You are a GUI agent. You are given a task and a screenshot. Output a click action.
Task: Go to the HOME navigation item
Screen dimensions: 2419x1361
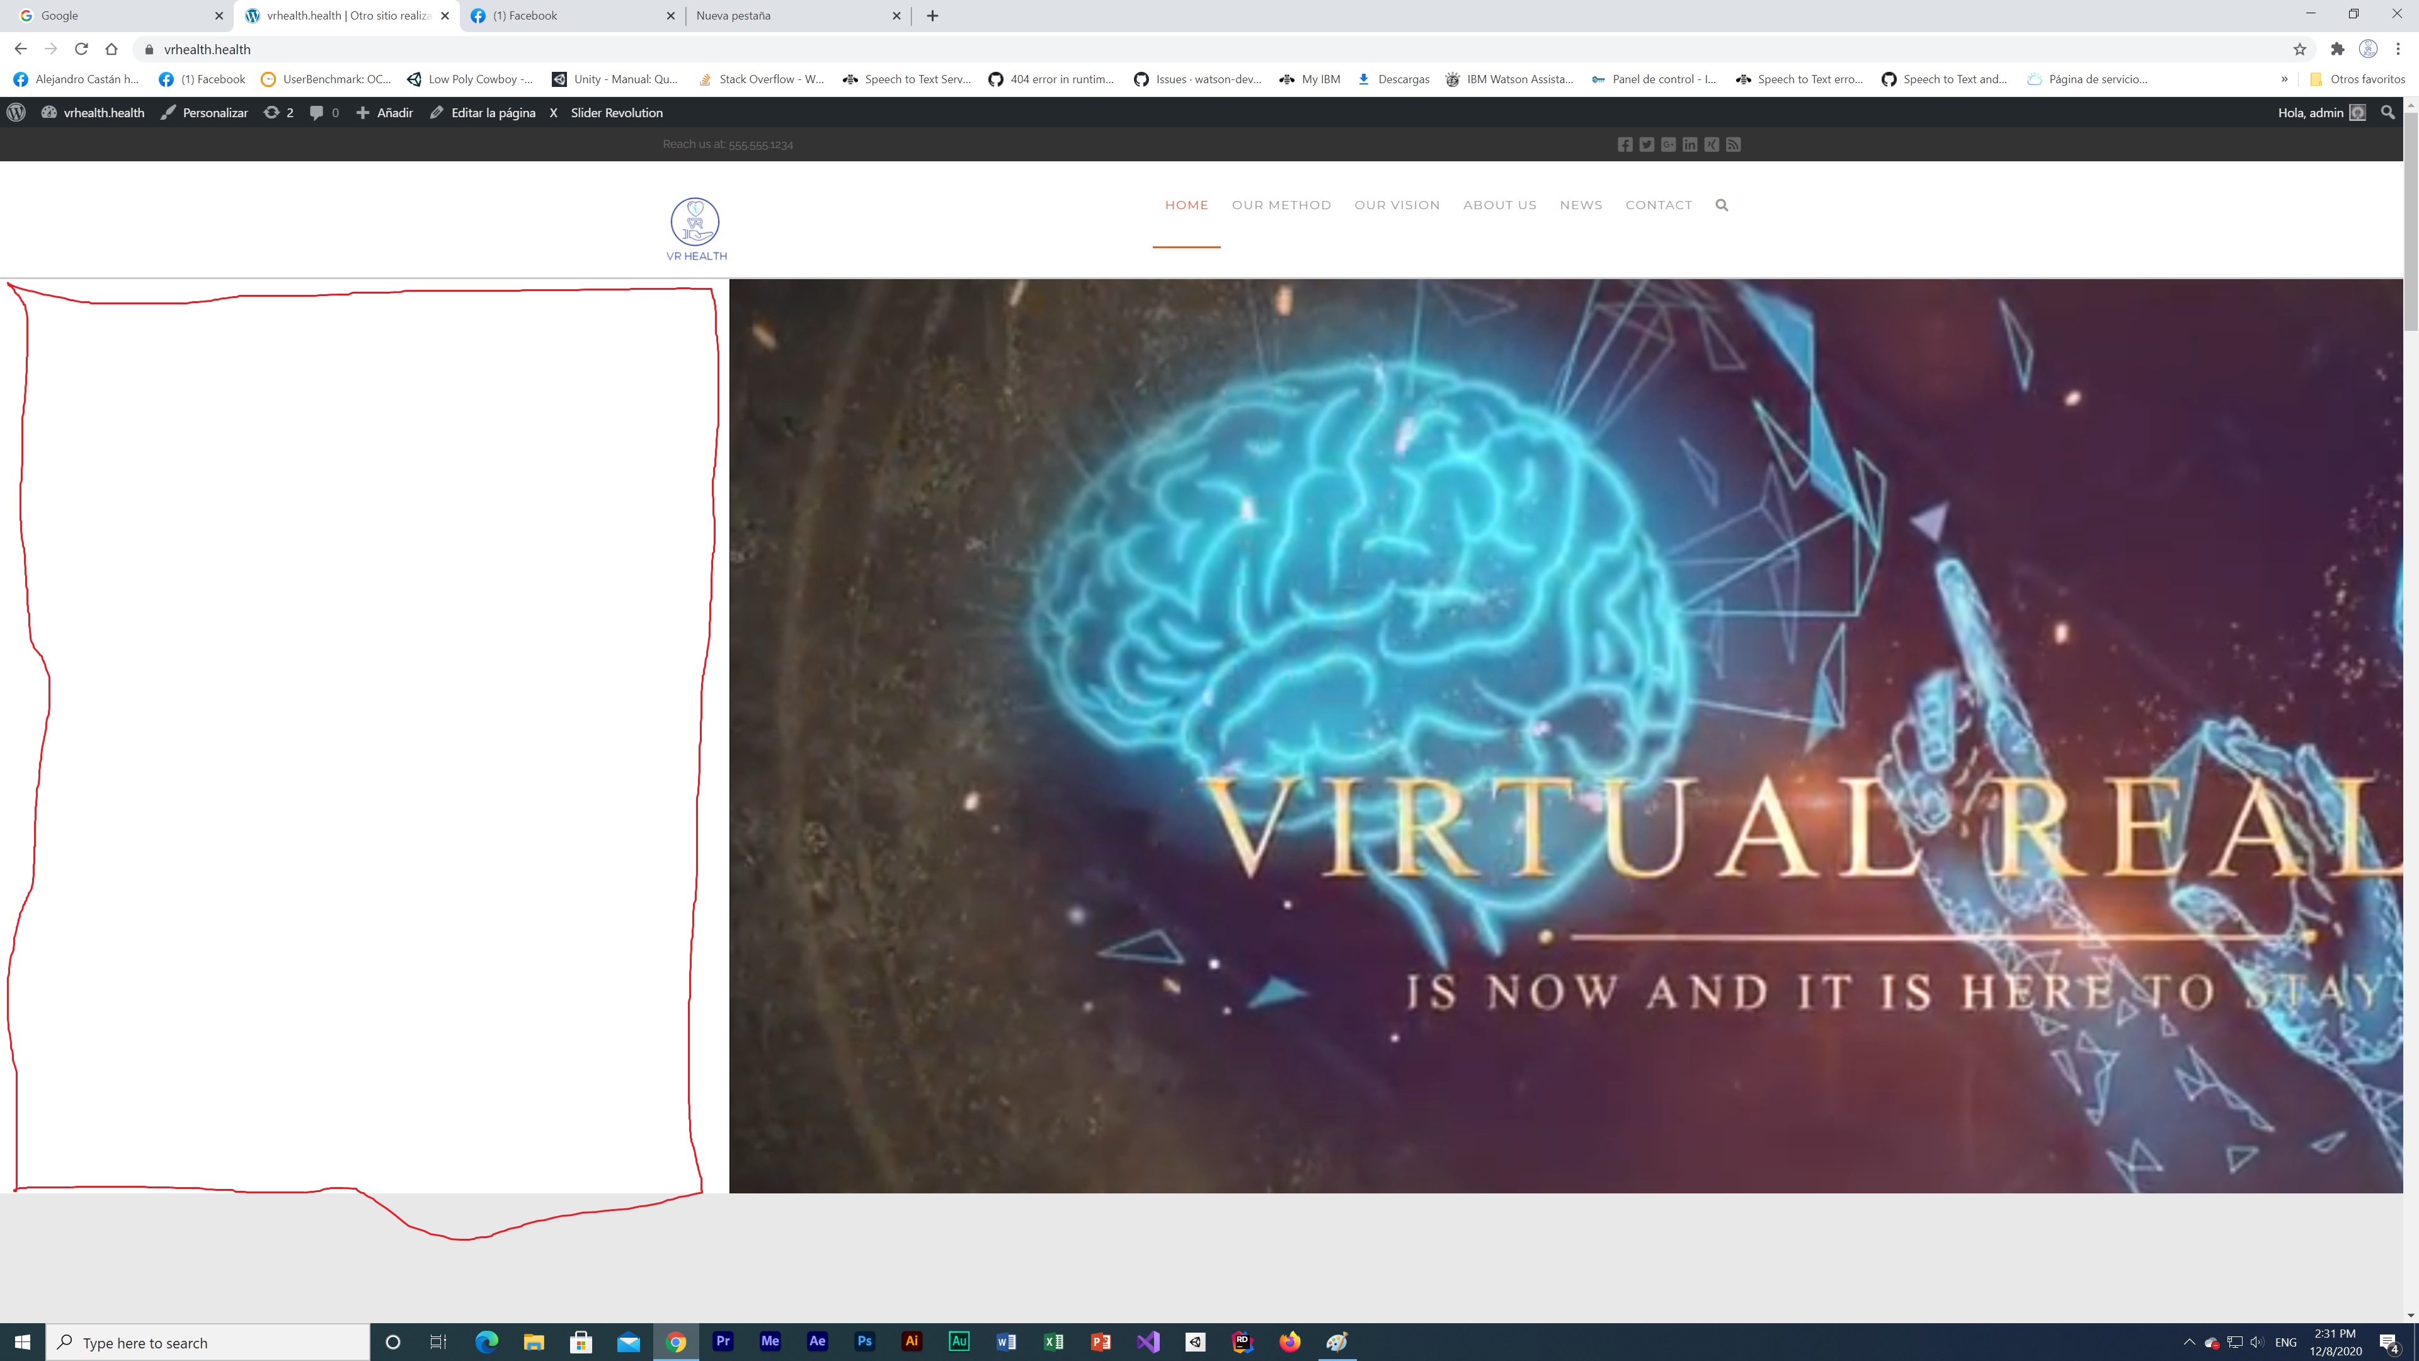coord(1187,205)
